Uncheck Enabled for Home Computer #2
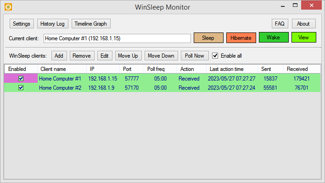The image size is (325, 183). [x=21, y=88]
